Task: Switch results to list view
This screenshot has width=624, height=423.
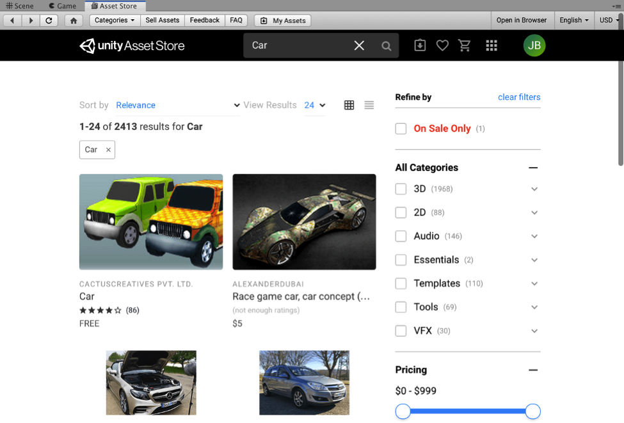Action: (369, 105)
